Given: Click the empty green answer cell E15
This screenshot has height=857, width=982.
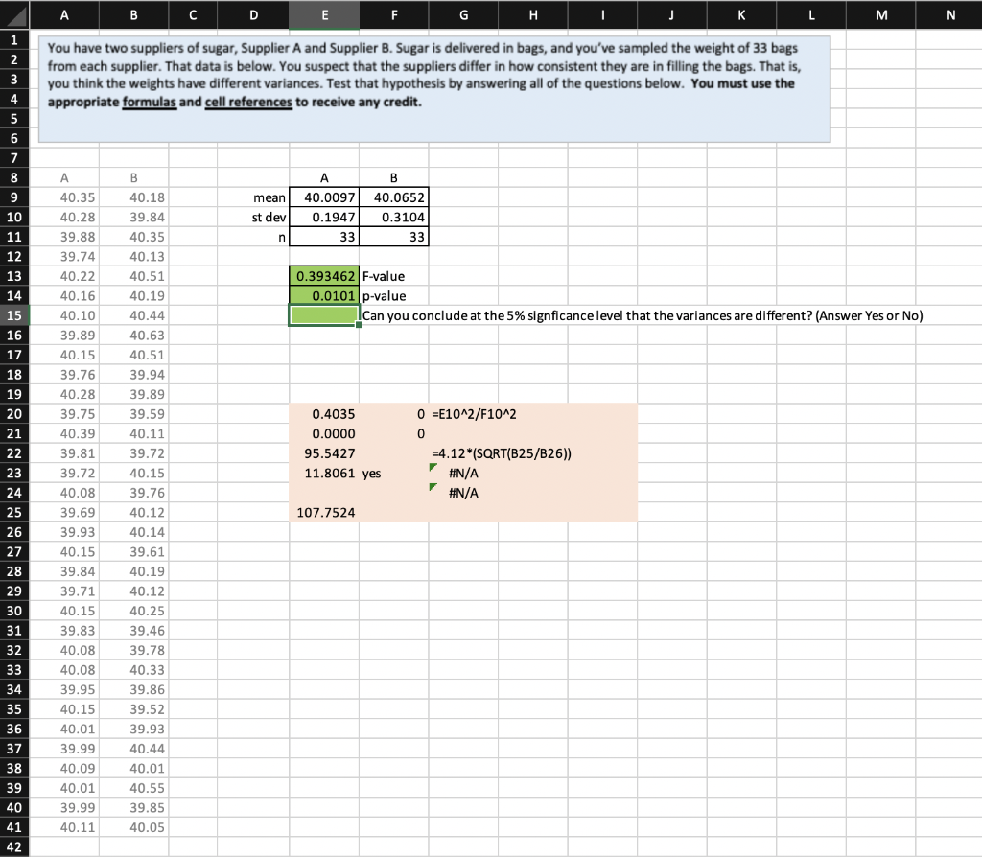Looking at the screenshot, I should coord(324,315).
